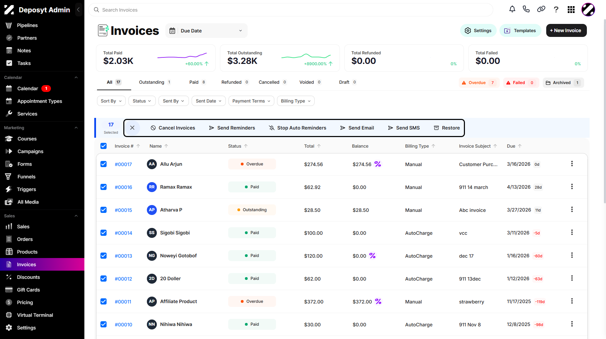Open the Sort By dropdown
The image size is (606, 339).
(111, 101)
